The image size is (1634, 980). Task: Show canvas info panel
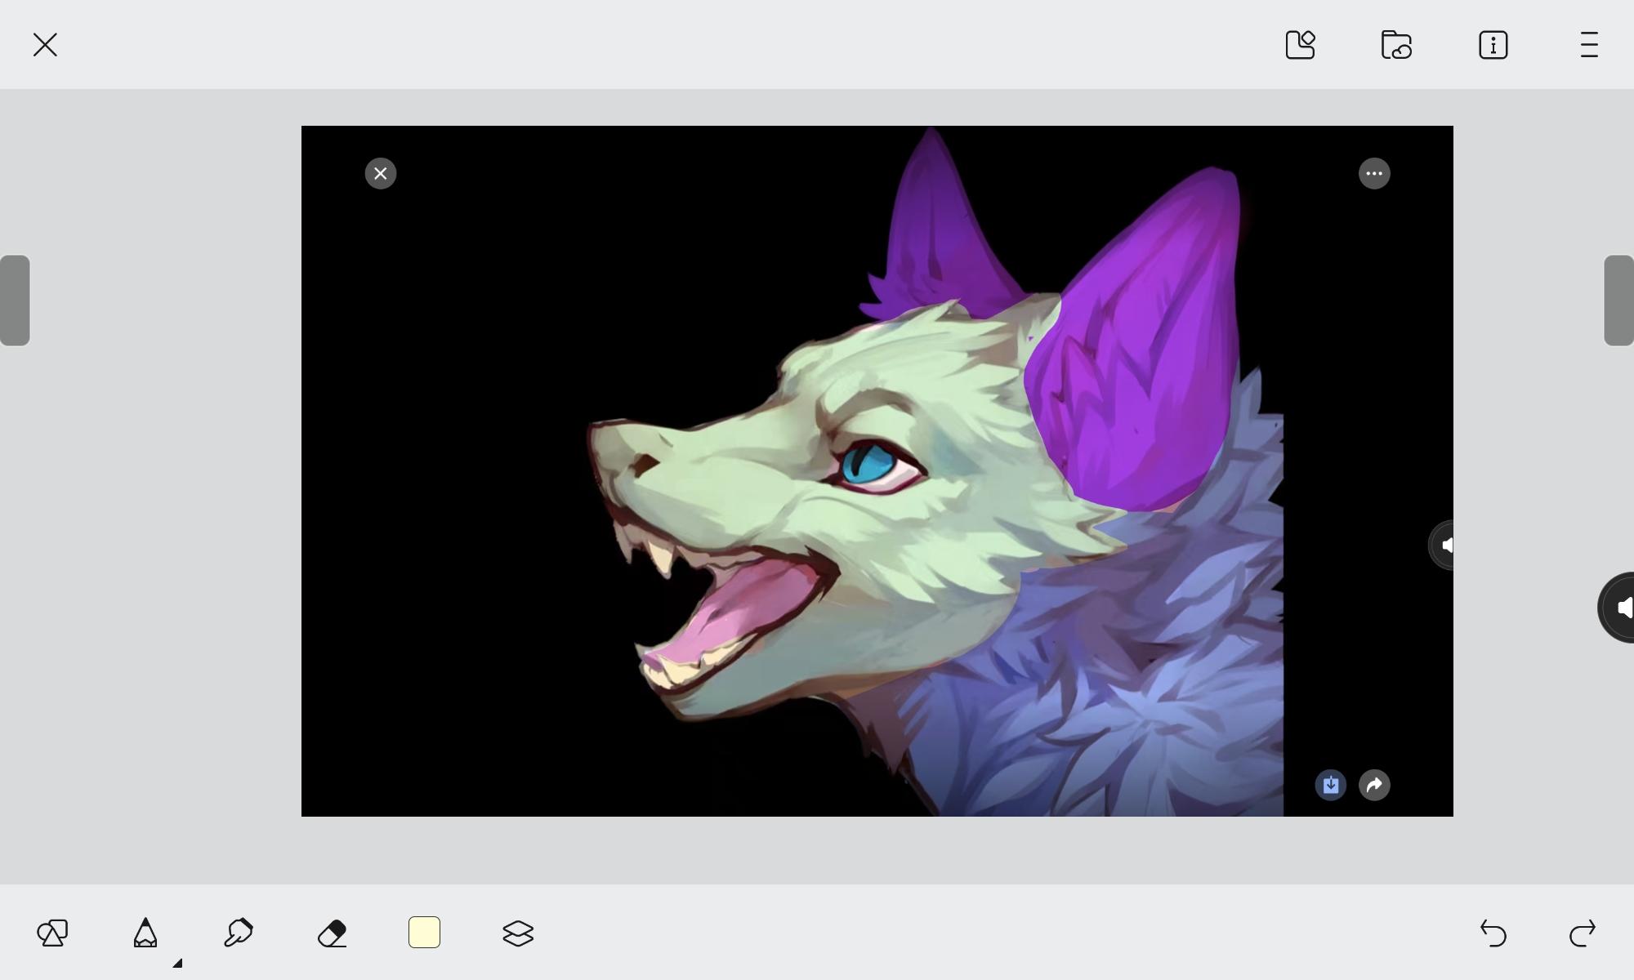pyautogui.click(x=1493, y=45)
